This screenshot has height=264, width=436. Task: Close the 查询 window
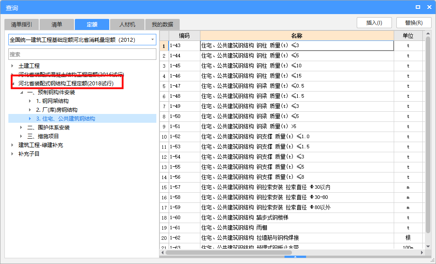point(429,7)
